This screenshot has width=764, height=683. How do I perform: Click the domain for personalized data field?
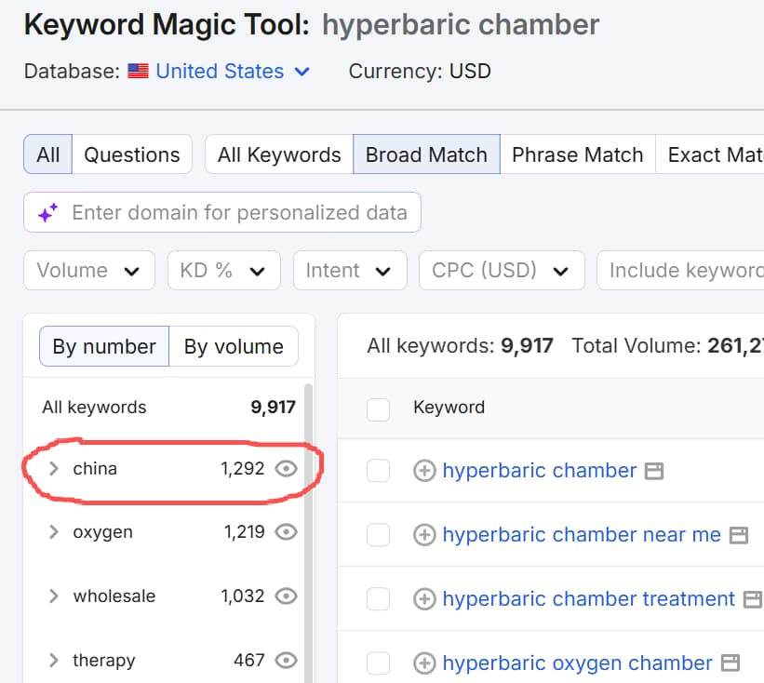tap(222, 212)
